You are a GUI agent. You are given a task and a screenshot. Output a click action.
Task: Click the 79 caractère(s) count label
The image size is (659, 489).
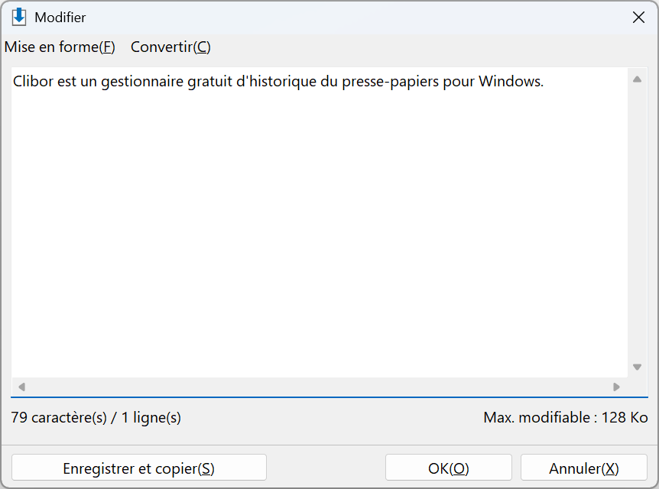pos(96,418)
